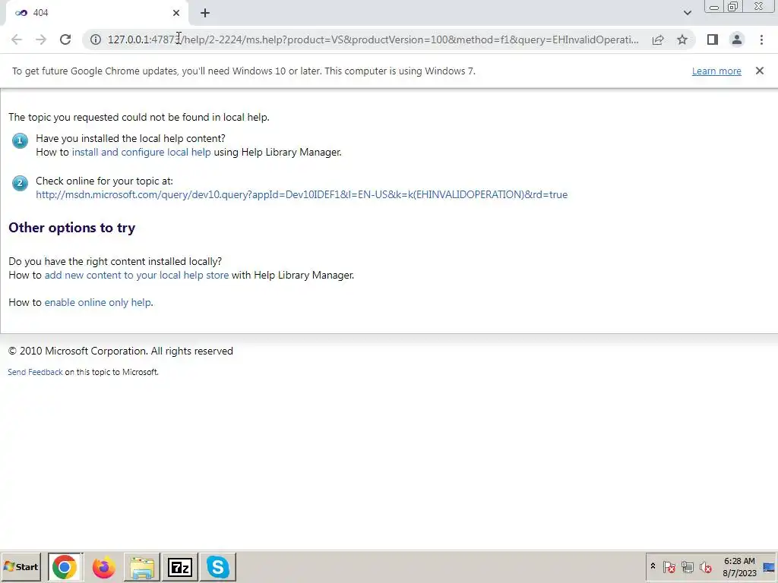The width and height of the screenshot is (778, 583).
Task: Open 7-Zip from the taskbar
Action: [x=179, y=567]
